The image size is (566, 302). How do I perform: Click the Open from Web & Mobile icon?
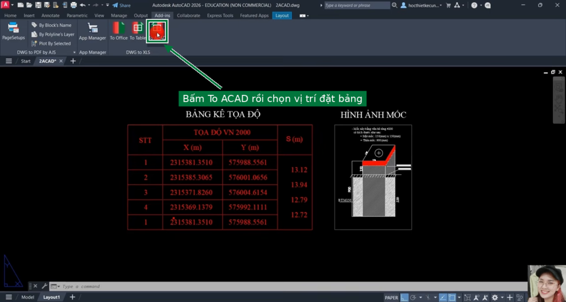[56, 5]
